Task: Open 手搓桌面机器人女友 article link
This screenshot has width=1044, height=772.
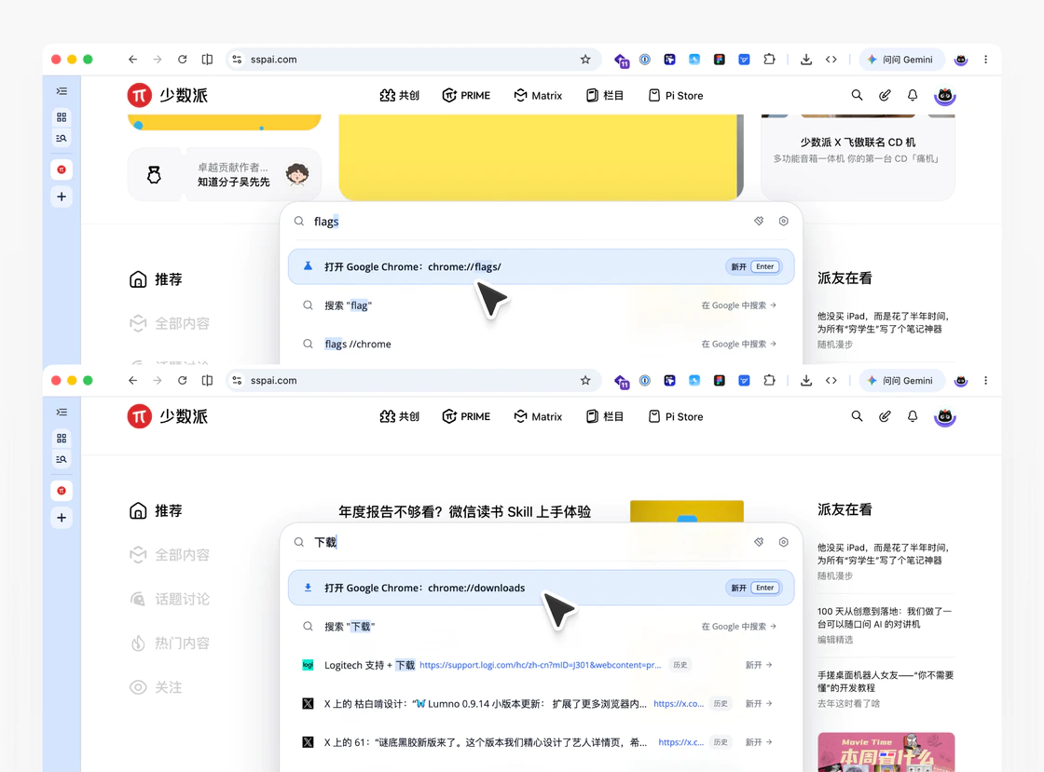Action: [885, 681]
